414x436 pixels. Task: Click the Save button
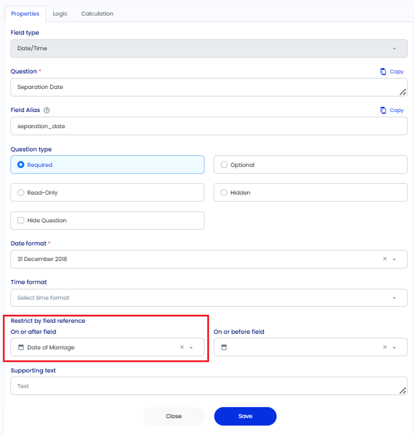245,416
